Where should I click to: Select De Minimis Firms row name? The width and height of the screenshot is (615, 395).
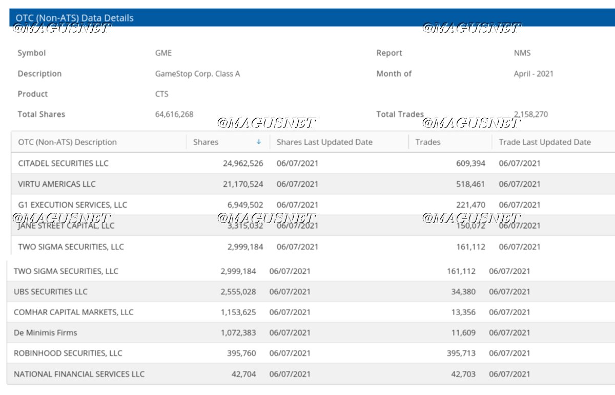[x=46, y=333]
